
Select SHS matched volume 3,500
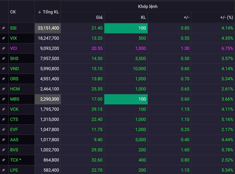(140, 58)
